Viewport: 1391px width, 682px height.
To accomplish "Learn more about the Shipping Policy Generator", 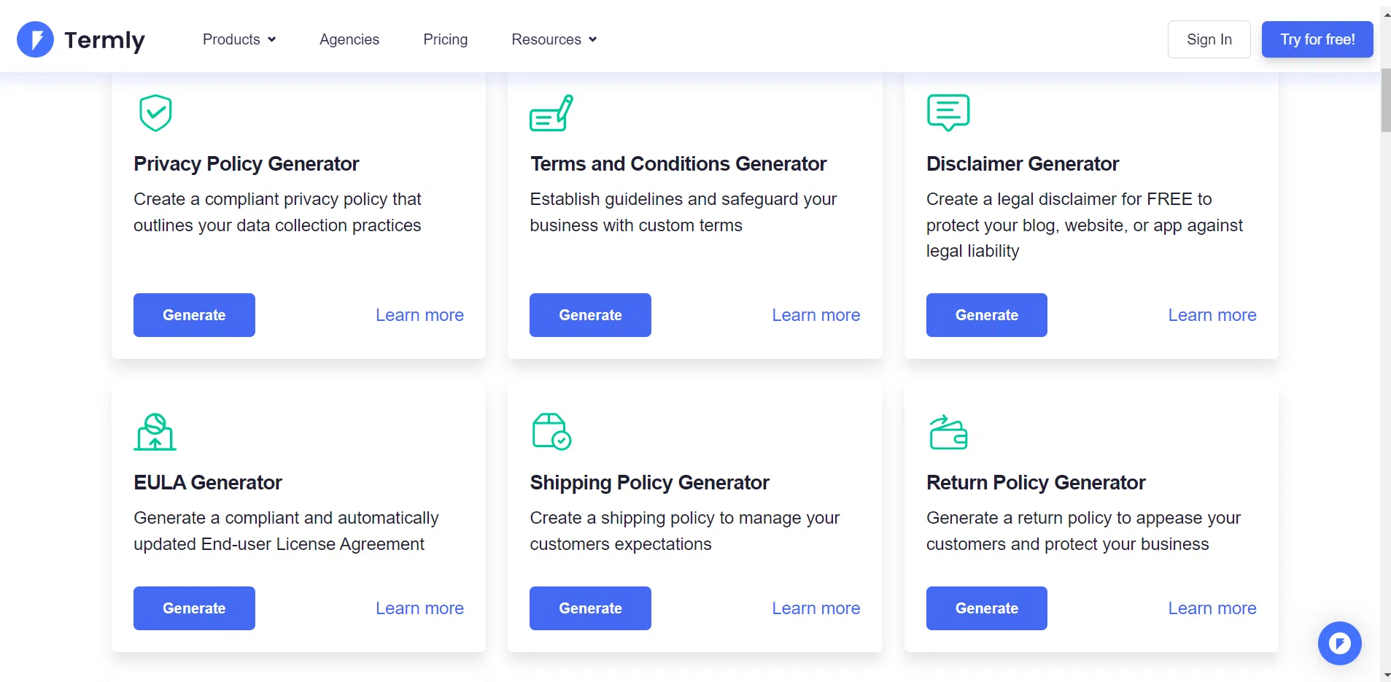I will (x=815, y=608).
